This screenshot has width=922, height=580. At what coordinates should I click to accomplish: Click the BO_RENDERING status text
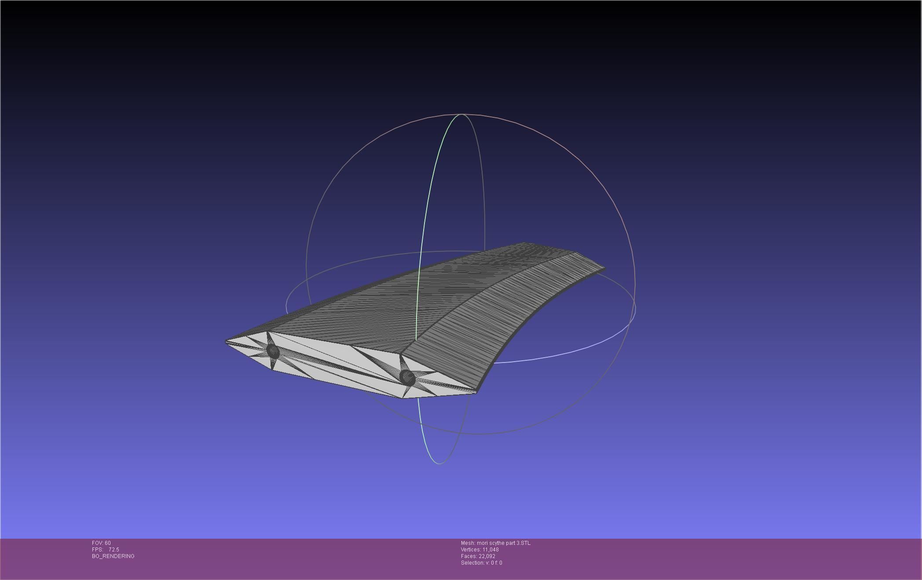tap(113, 556)
